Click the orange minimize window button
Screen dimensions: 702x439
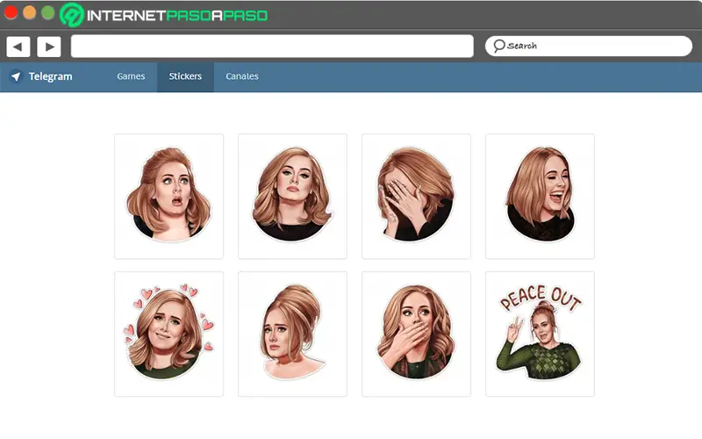pyautogui.click(x=30, y=12)
